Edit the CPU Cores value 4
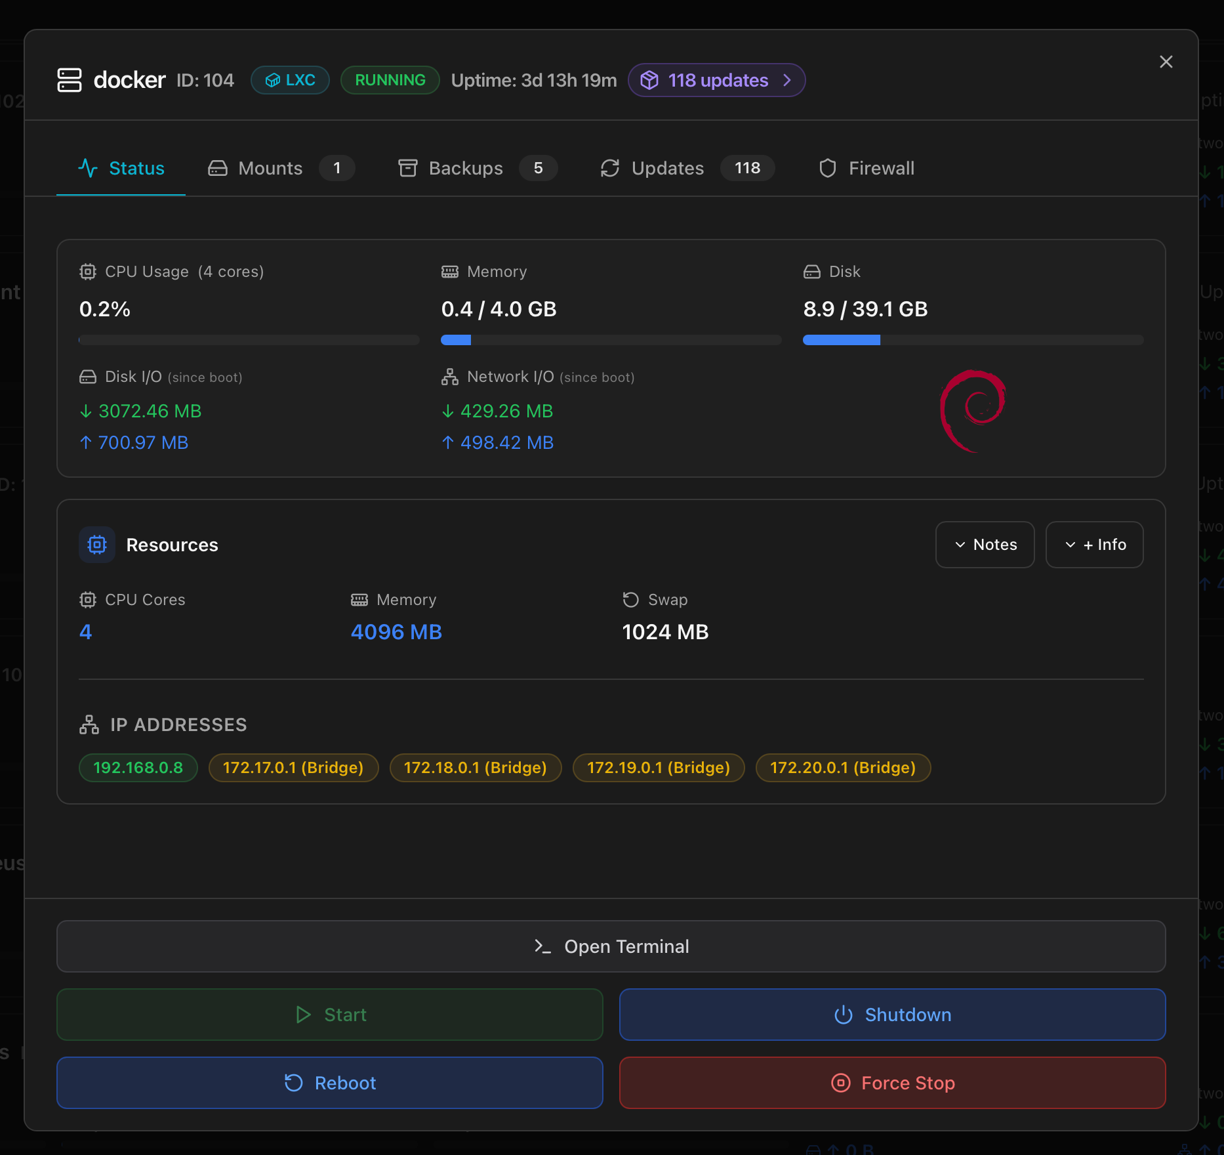This screenshot has height=1155, width=1224. point(86,632)
